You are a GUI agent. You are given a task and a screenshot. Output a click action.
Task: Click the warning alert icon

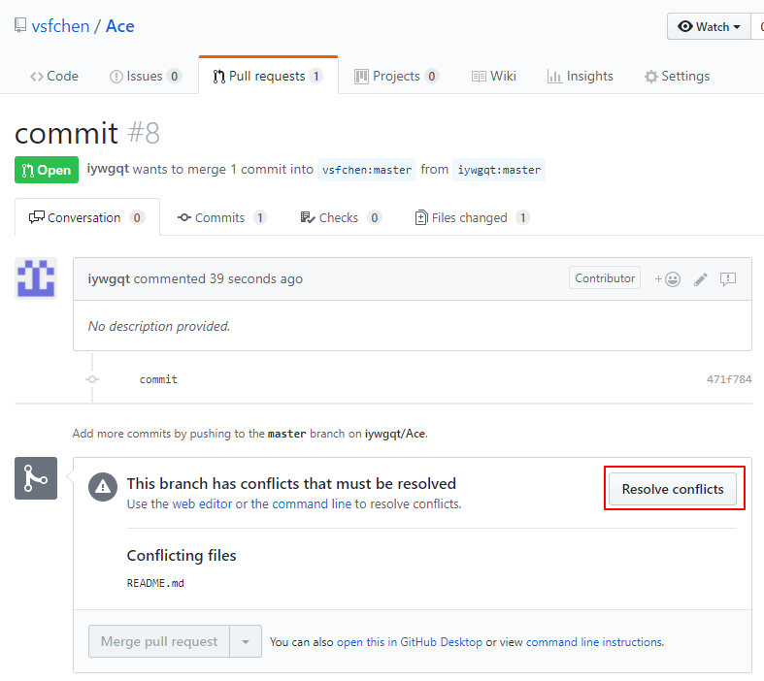coord(103,488)
